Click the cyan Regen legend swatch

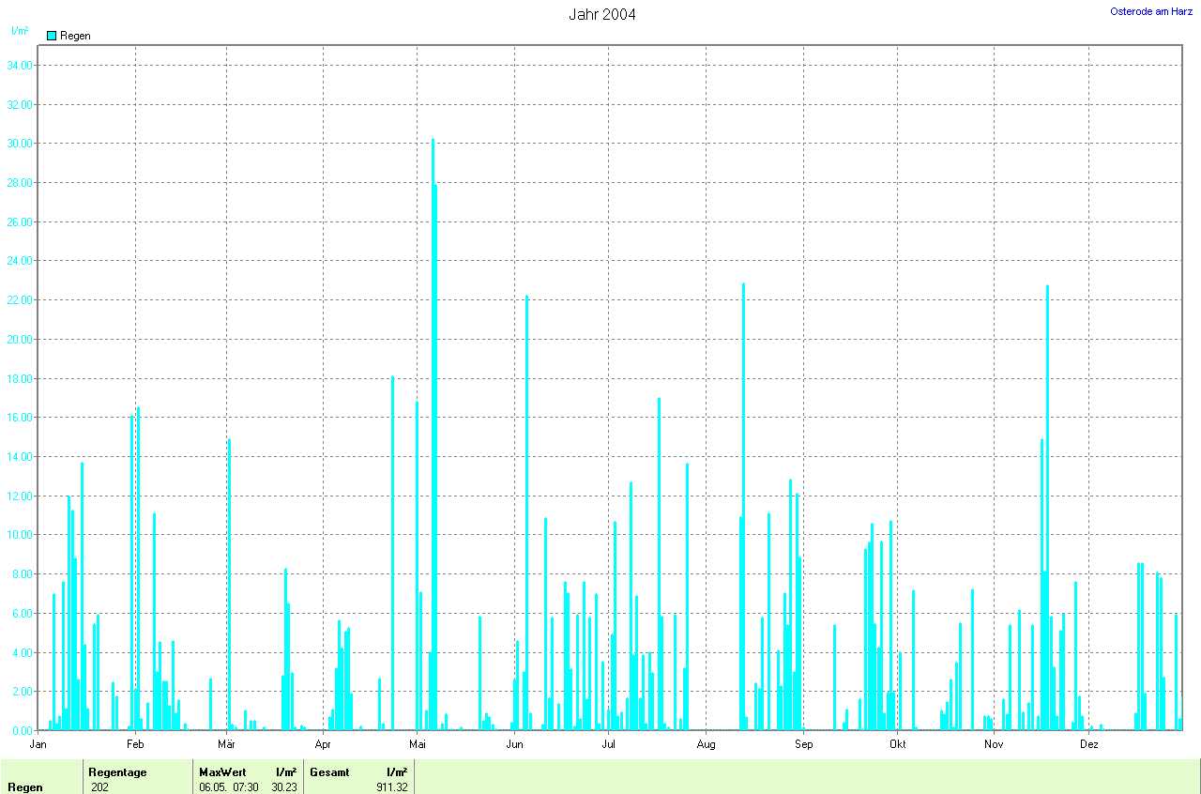click(x=52, y=36)
